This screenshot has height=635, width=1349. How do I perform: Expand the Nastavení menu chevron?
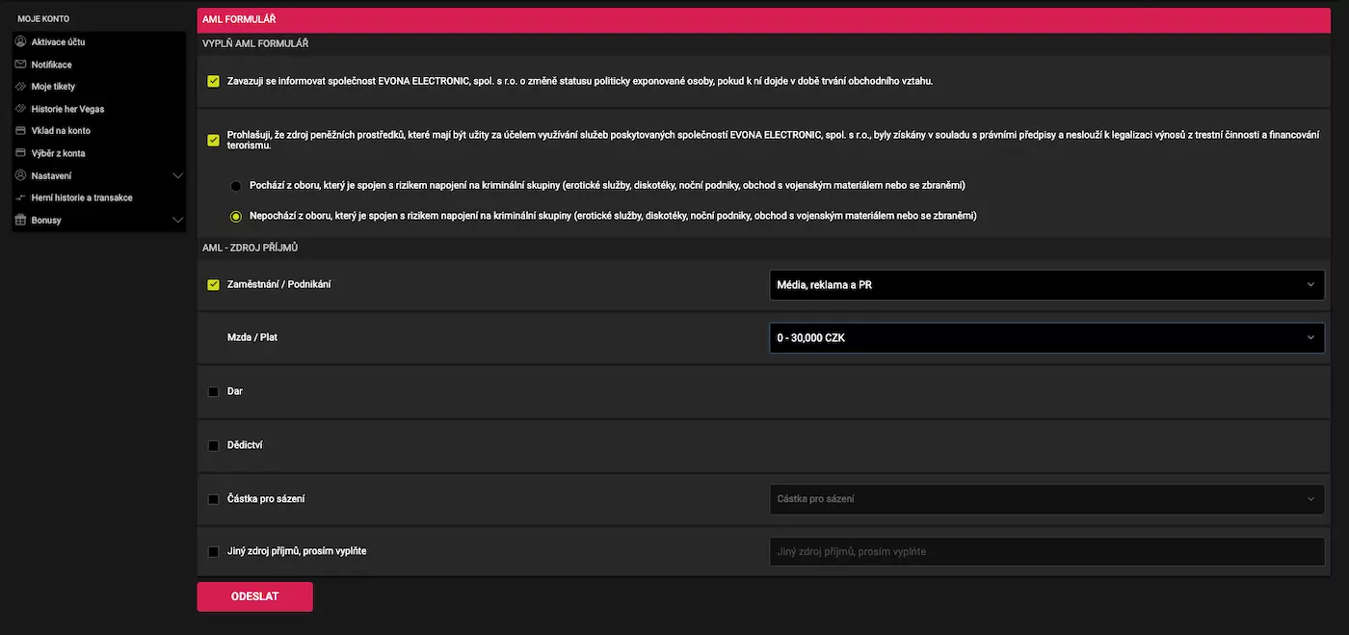(x=177, y=175)
